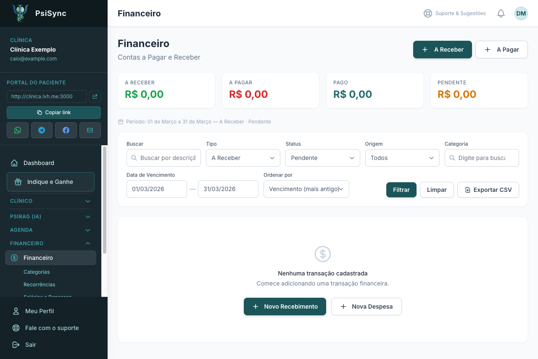Click the copy icon on Copiar link
Viewport: 538px width, 359px height.
(x=40, y=113)
